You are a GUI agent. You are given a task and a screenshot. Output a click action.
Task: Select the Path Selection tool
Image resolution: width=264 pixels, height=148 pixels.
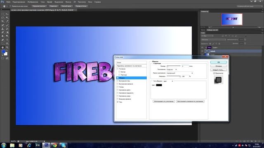click(2, 44)
